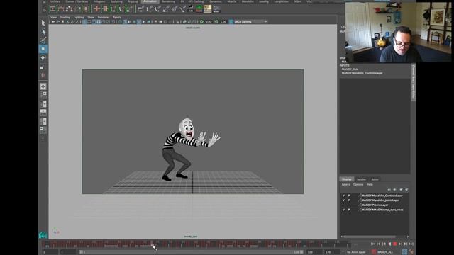Switch to the Scale tool

click(43, 67)
